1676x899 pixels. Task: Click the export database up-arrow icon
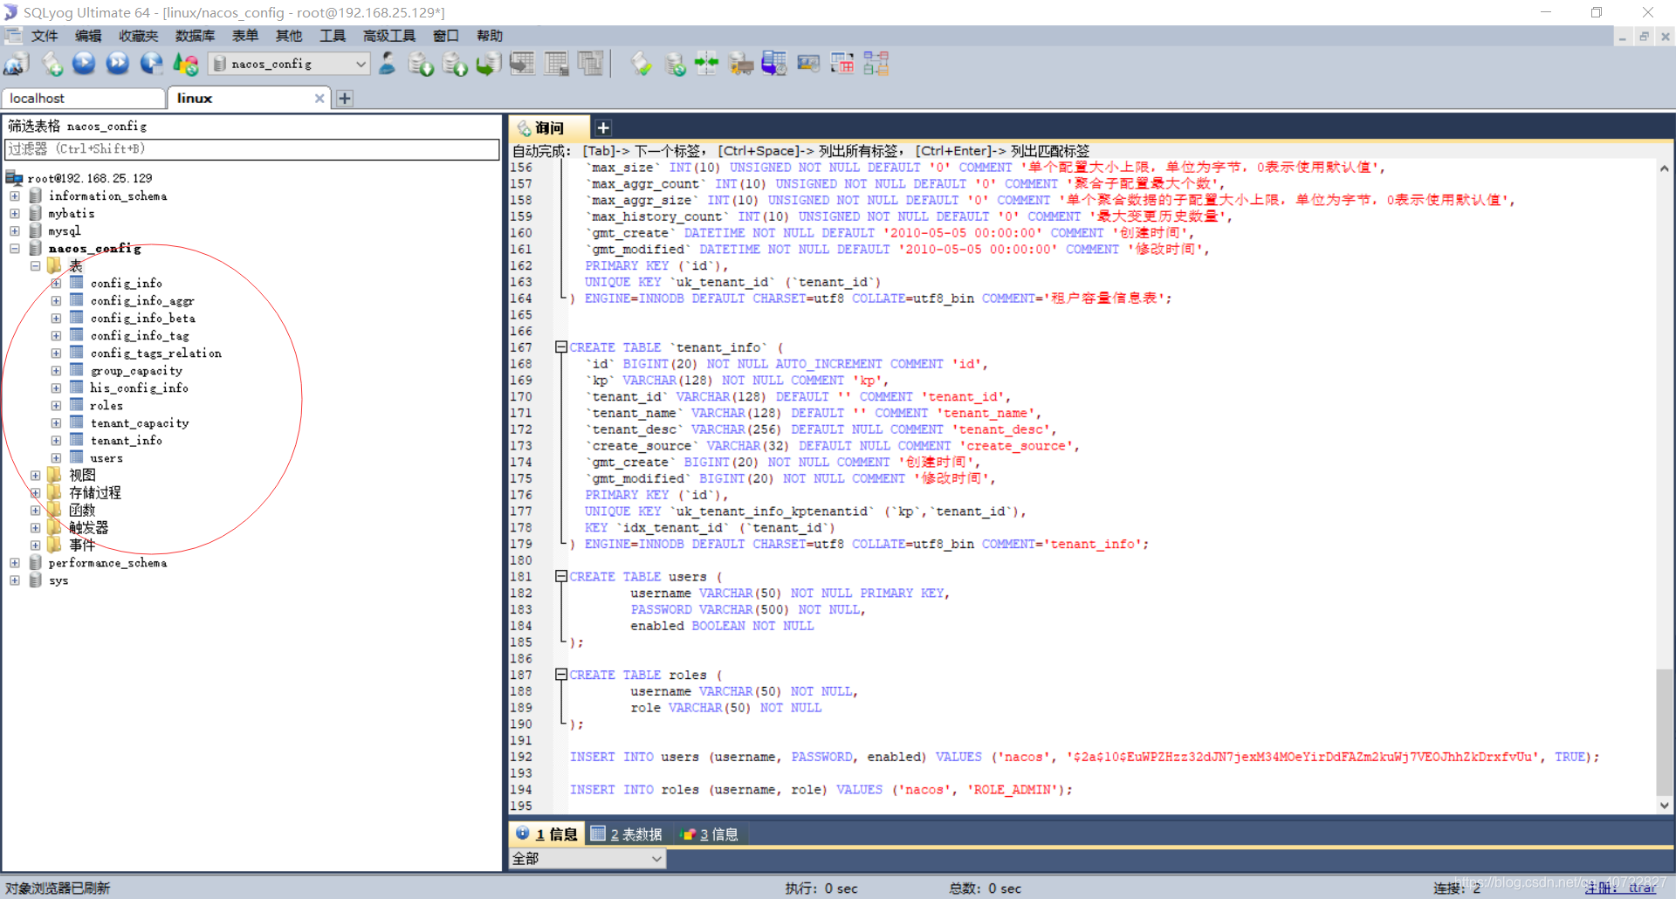(x=455, y=64)
